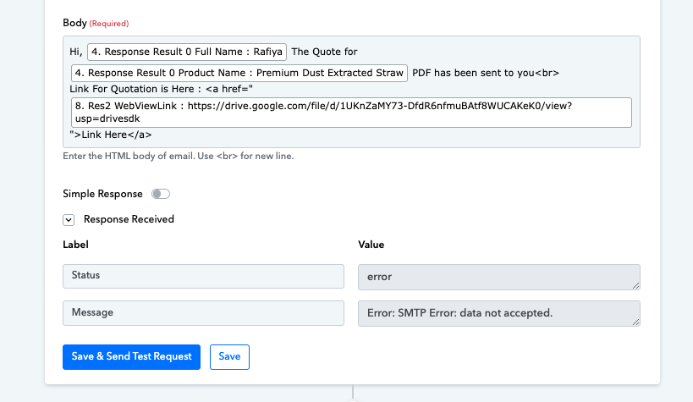
Task: Collapse the Response Received section
Action: click(x=69, y=220)
